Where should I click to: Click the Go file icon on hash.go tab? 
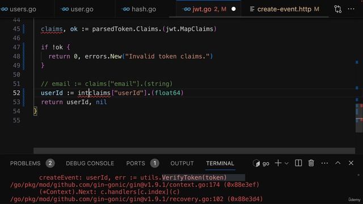125,9
